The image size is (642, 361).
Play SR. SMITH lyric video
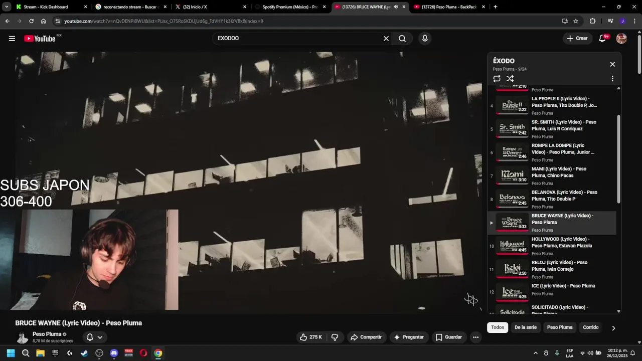click(552, 129)
